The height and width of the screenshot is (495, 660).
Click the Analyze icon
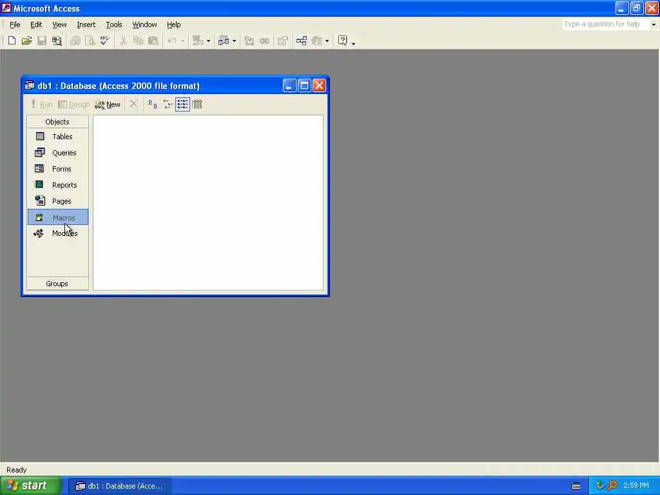pos(224,41)
